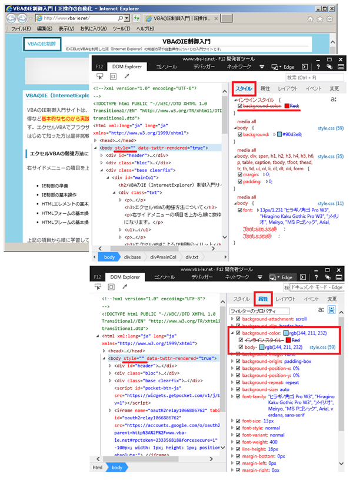Viewport: 353px width, 480px height.
Task: Select html breadcrumb in lower dev tools
Action: pyautogui.click(x=98, y=468)
